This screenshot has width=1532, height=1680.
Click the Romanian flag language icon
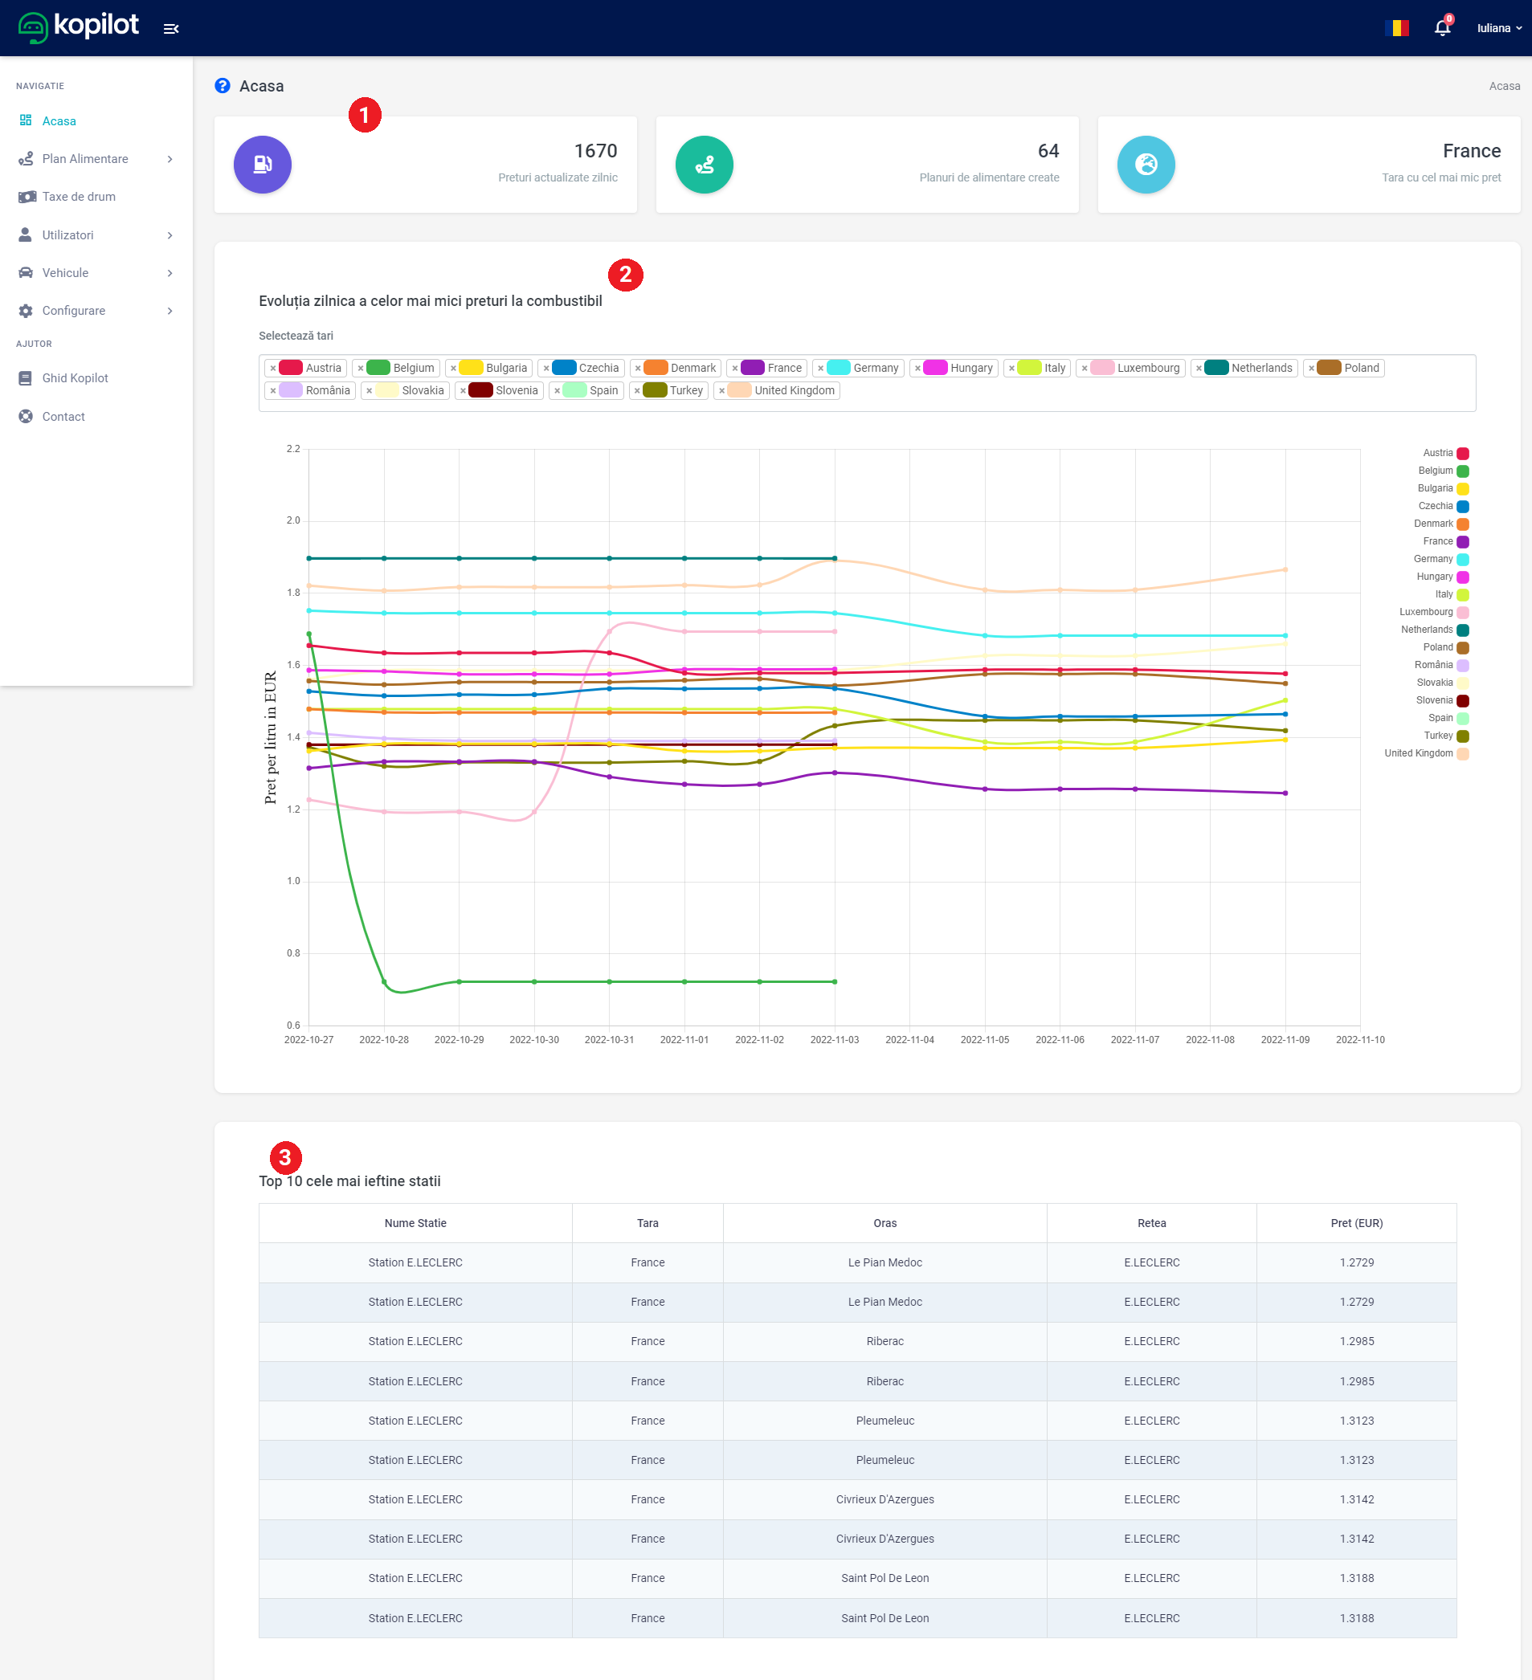click(1396, 28)
